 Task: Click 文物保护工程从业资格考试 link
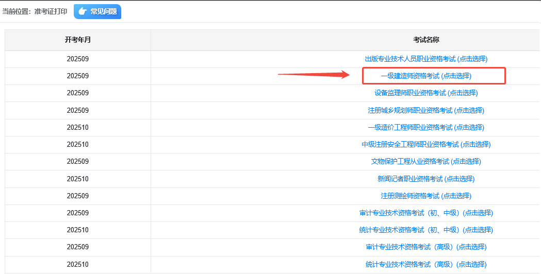[x=426, y=161]
